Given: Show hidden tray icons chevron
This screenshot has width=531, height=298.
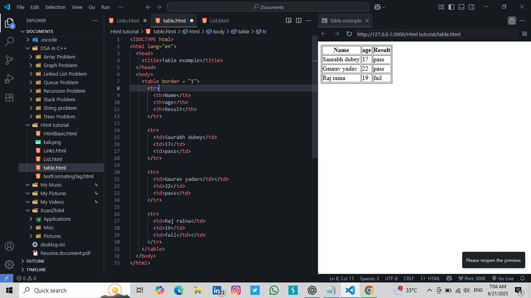Looking at the screenshot, I should pyautogui.click(x=429, y=290).
